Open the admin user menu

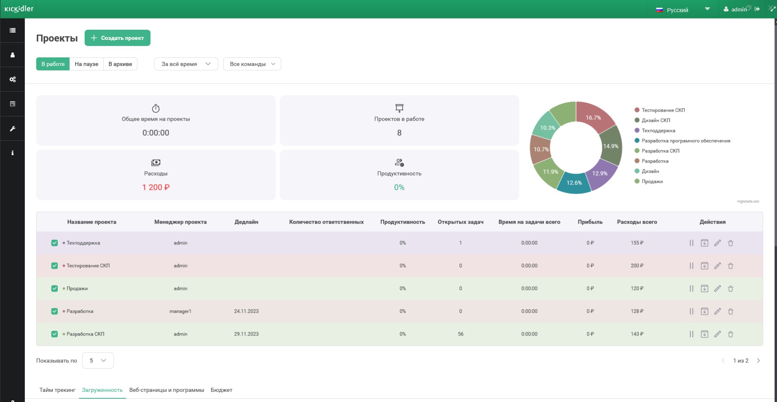(735, 9)
